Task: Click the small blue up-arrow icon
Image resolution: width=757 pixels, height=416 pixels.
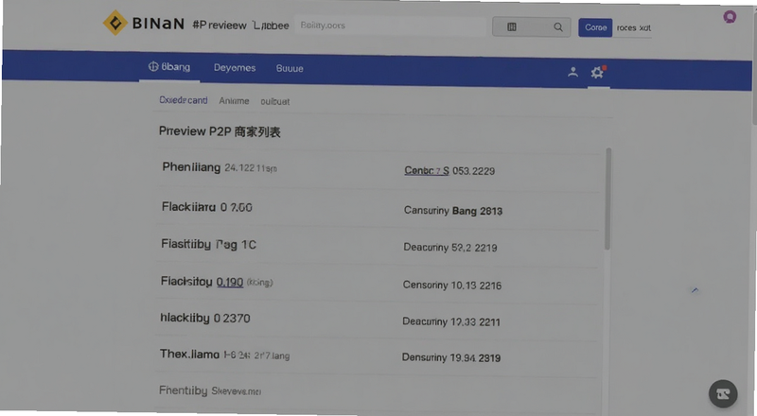Action: 695,290
